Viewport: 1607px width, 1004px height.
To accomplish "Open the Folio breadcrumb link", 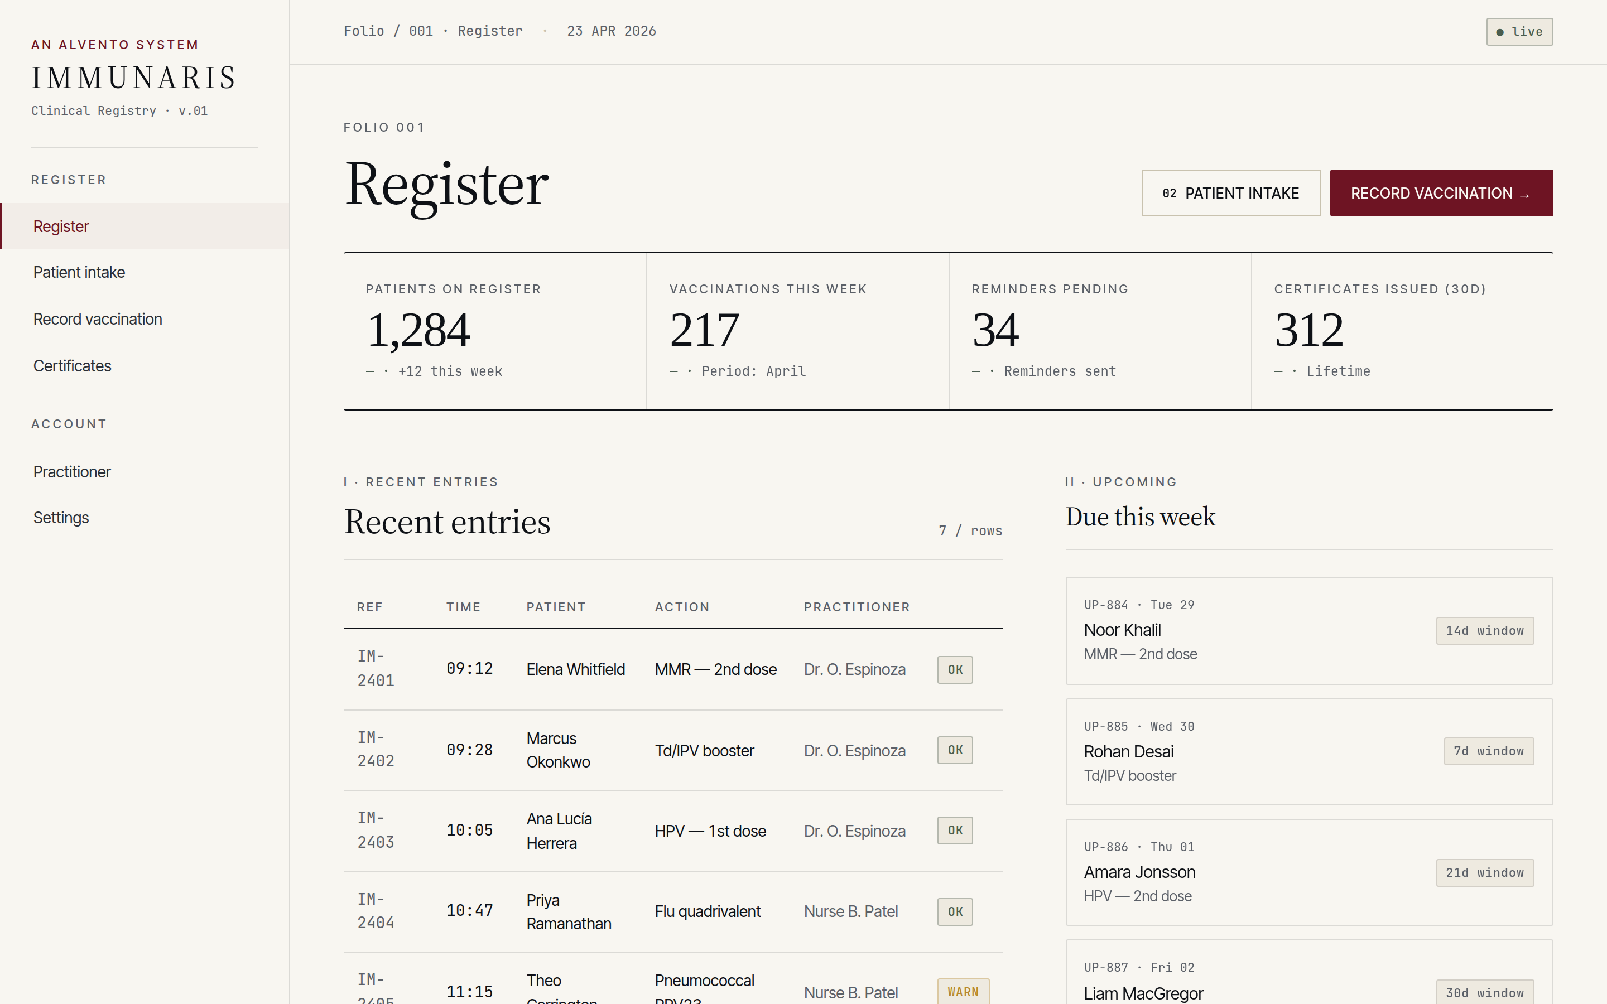I will [363, 31].
